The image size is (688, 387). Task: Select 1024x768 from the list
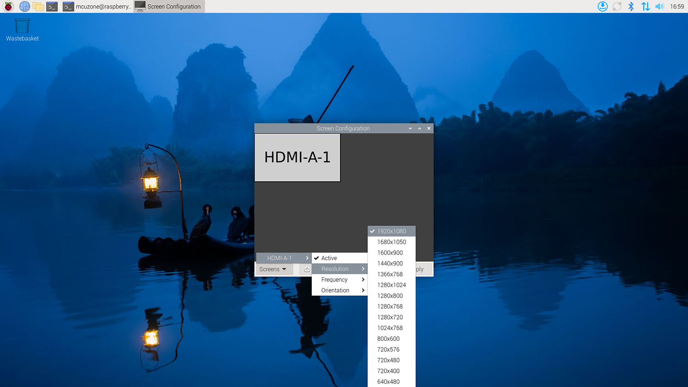tap(392, 328)
